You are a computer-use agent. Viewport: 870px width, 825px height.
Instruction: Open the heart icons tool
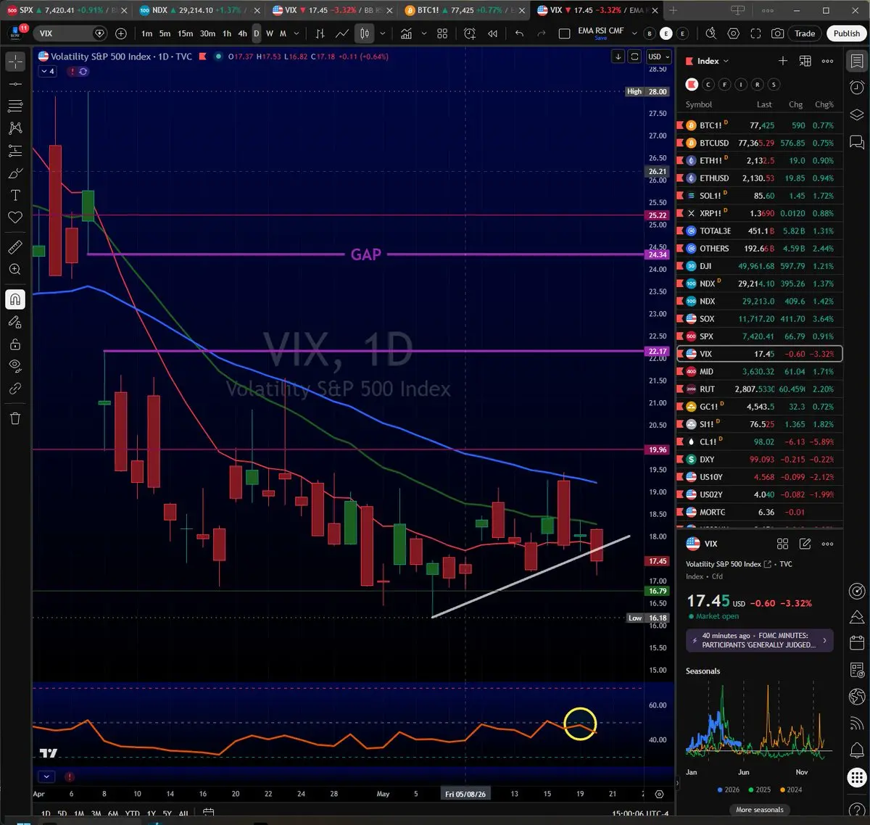15,217
